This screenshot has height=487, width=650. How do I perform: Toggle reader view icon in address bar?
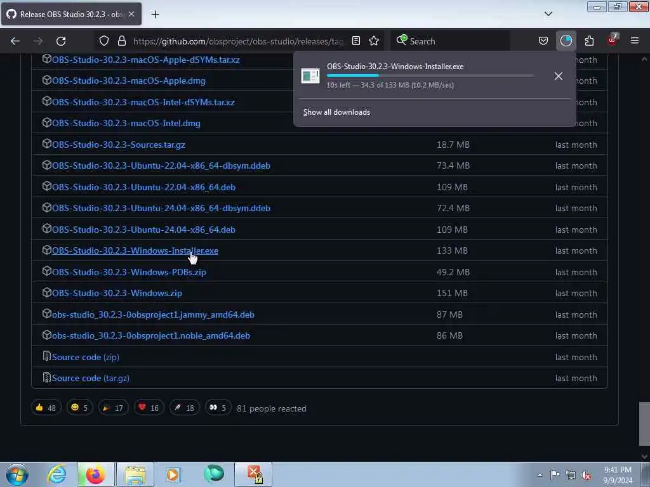click(x=355, y=41)
